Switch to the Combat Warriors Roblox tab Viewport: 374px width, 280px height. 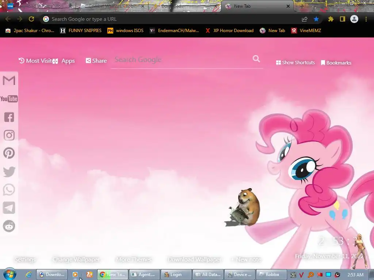tap(112, 7)
